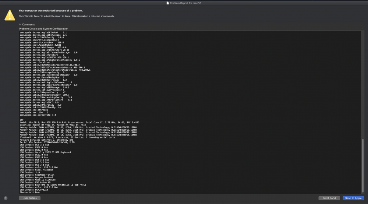Expand the Comments disclosure triangle
The width and height of the screenshot is (368, 204).
pos(20,24)
